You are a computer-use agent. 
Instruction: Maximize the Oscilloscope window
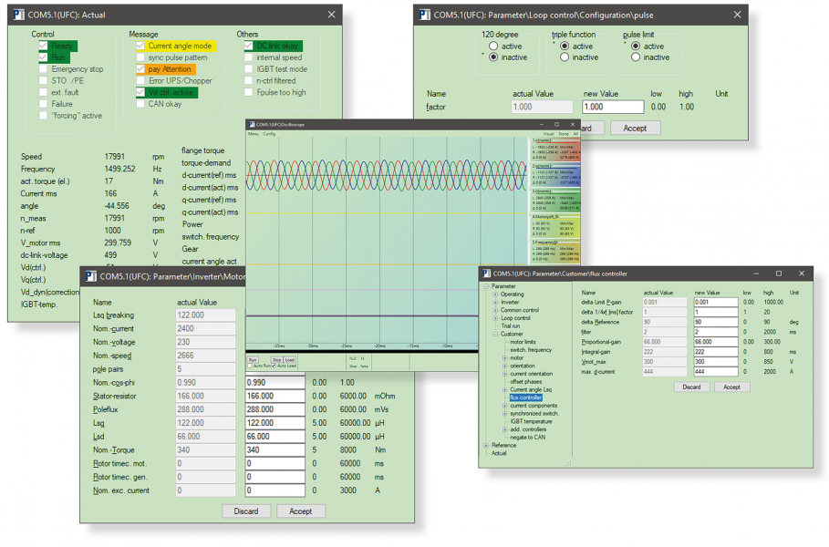pos(556,125)
